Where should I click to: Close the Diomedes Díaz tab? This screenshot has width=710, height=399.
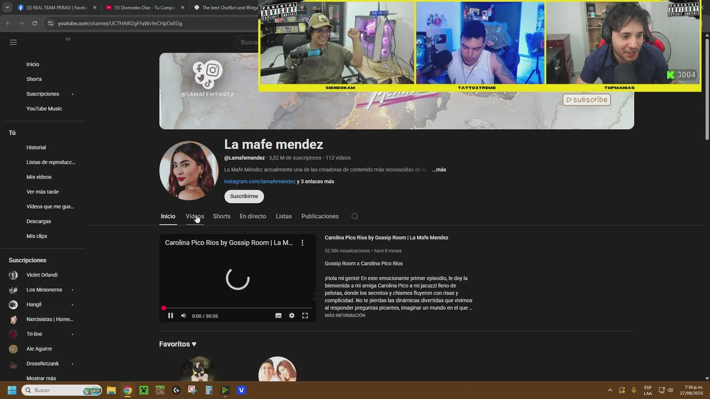[x=182, y=8]
